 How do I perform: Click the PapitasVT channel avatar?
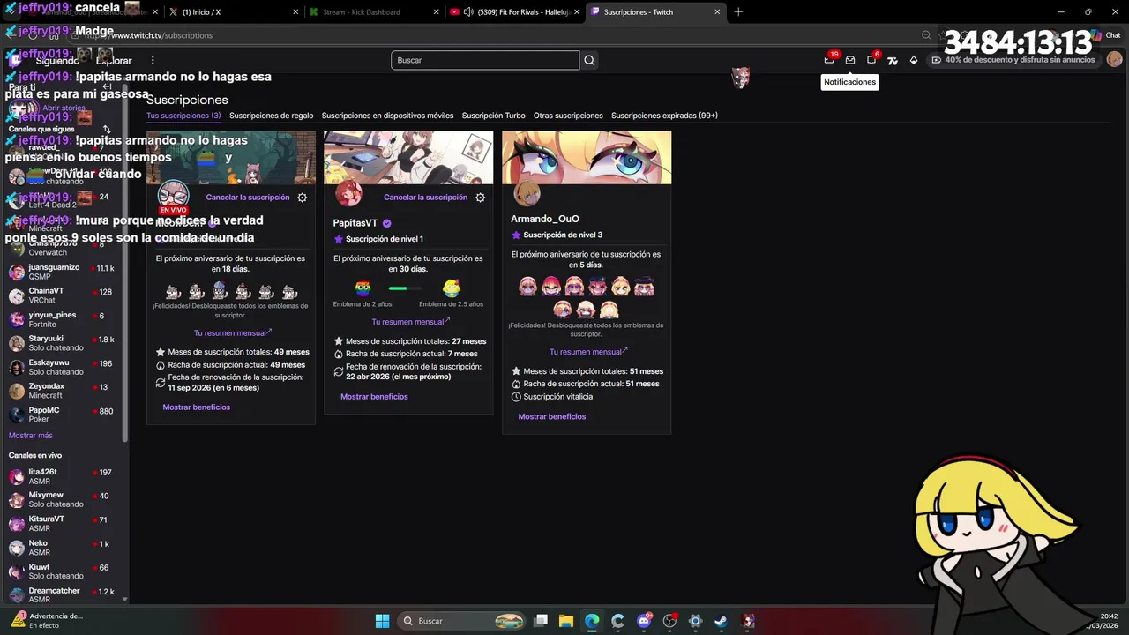[348, 193]
